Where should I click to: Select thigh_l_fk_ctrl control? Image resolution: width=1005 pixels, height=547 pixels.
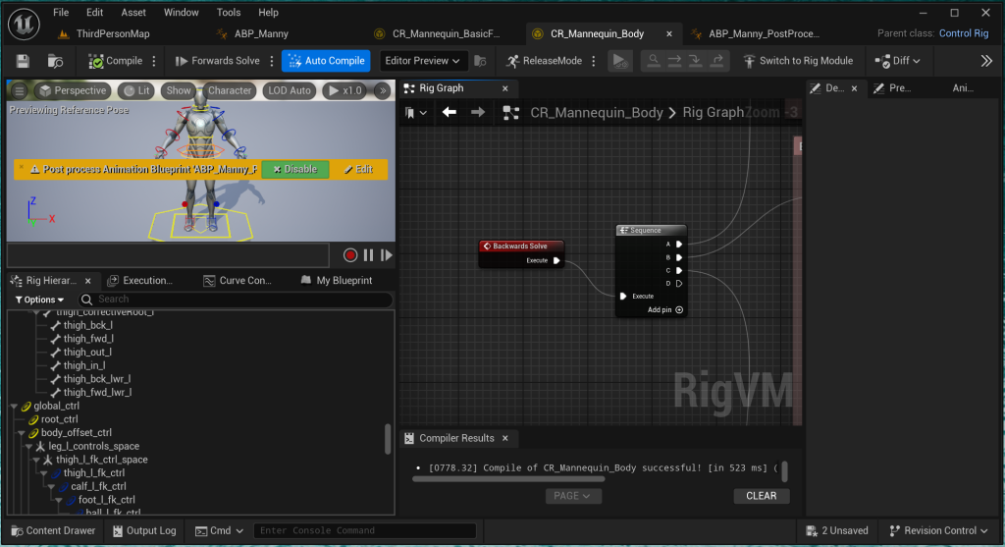(x=93, y=473)
